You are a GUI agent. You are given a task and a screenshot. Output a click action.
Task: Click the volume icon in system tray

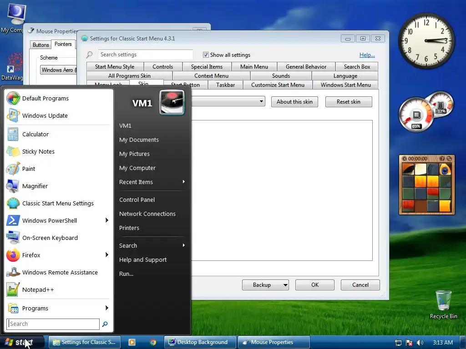tap(420, 343)
